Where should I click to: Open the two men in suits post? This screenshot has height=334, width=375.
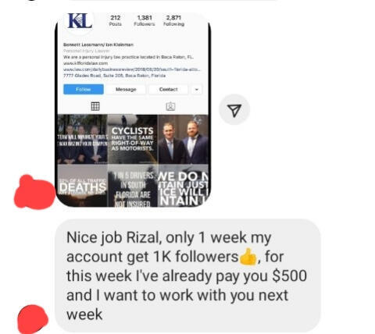tap(183, 139)
